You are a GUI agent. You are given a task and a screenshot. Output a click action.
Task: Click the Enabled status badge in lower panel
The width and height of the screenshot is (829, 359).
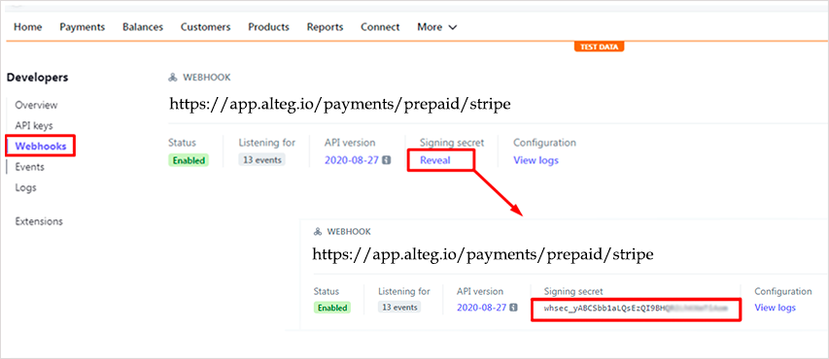click(331, 308)
